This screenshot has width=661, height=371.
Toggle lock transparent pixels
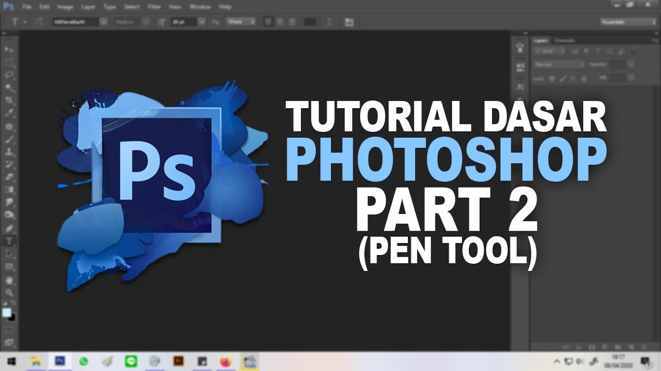tap(552, 79)
